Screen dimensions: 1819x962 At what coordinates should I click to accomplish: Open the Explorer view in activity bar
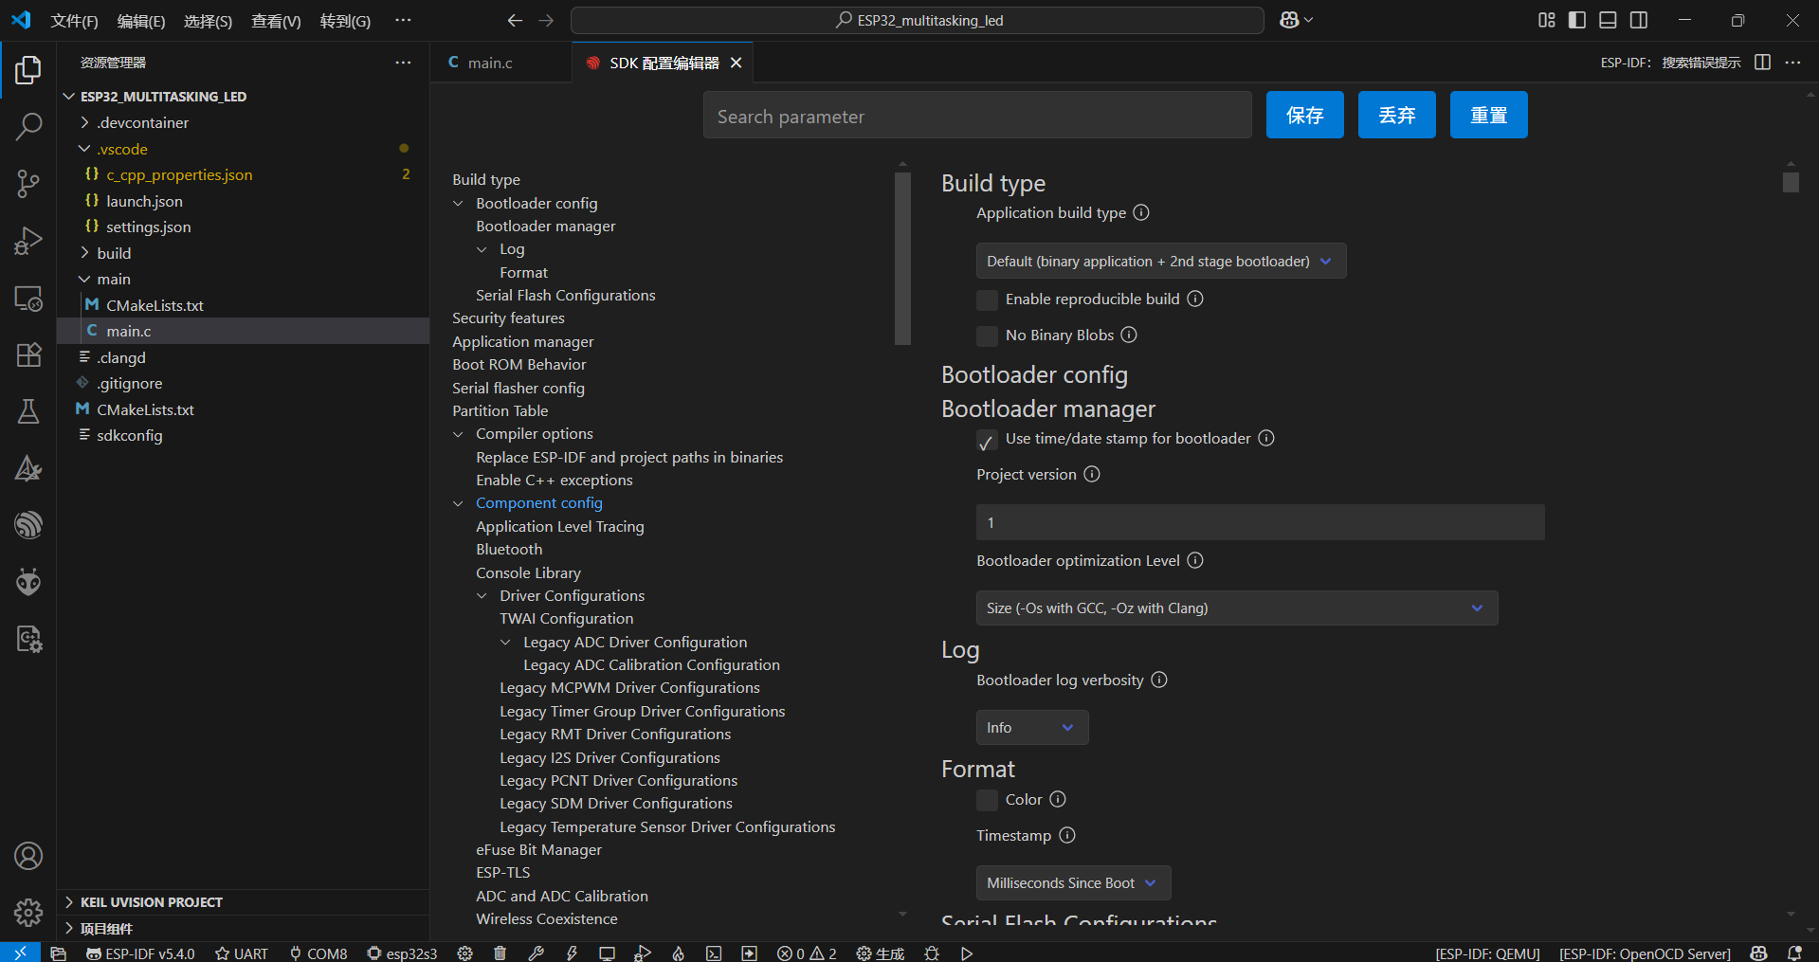pos(28,69)
